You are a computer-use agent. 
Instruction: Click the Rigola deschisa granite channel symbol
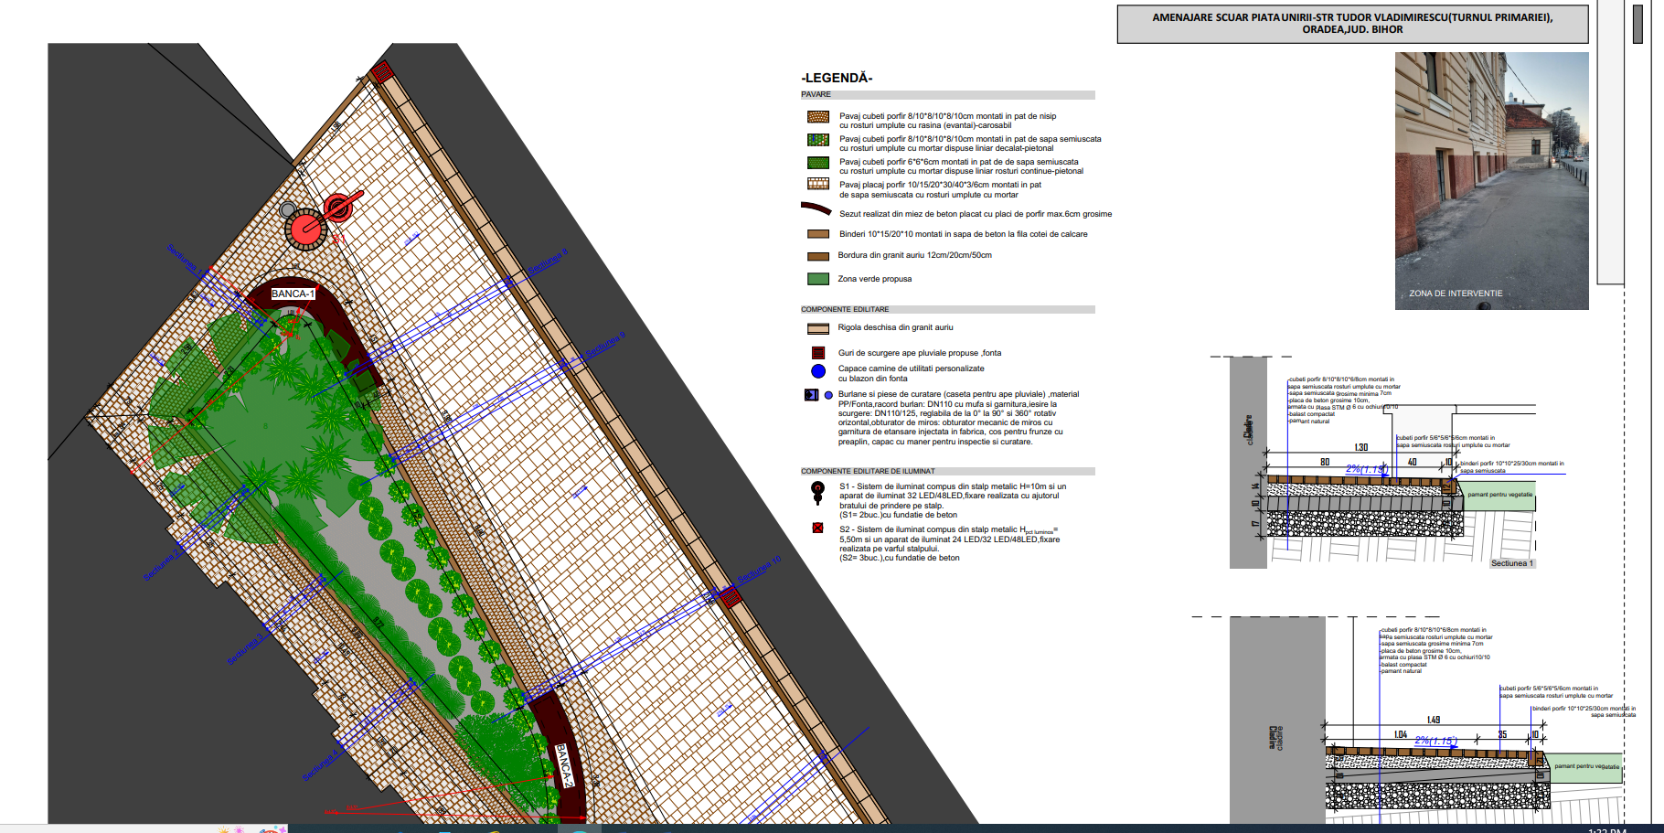click(x=817, y=328)
